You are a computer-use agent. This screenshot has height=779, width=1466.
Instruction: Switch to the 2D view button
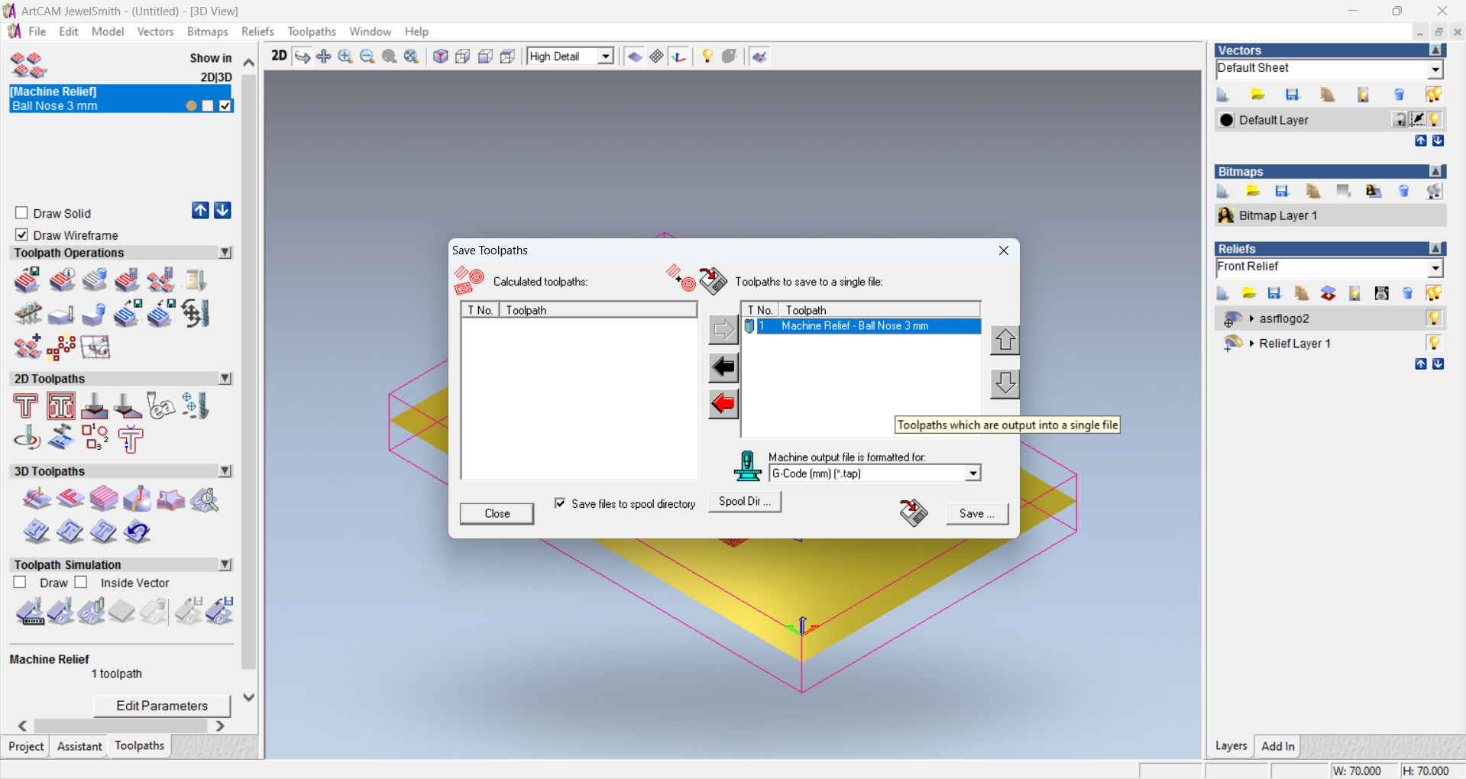coord(279,56)
